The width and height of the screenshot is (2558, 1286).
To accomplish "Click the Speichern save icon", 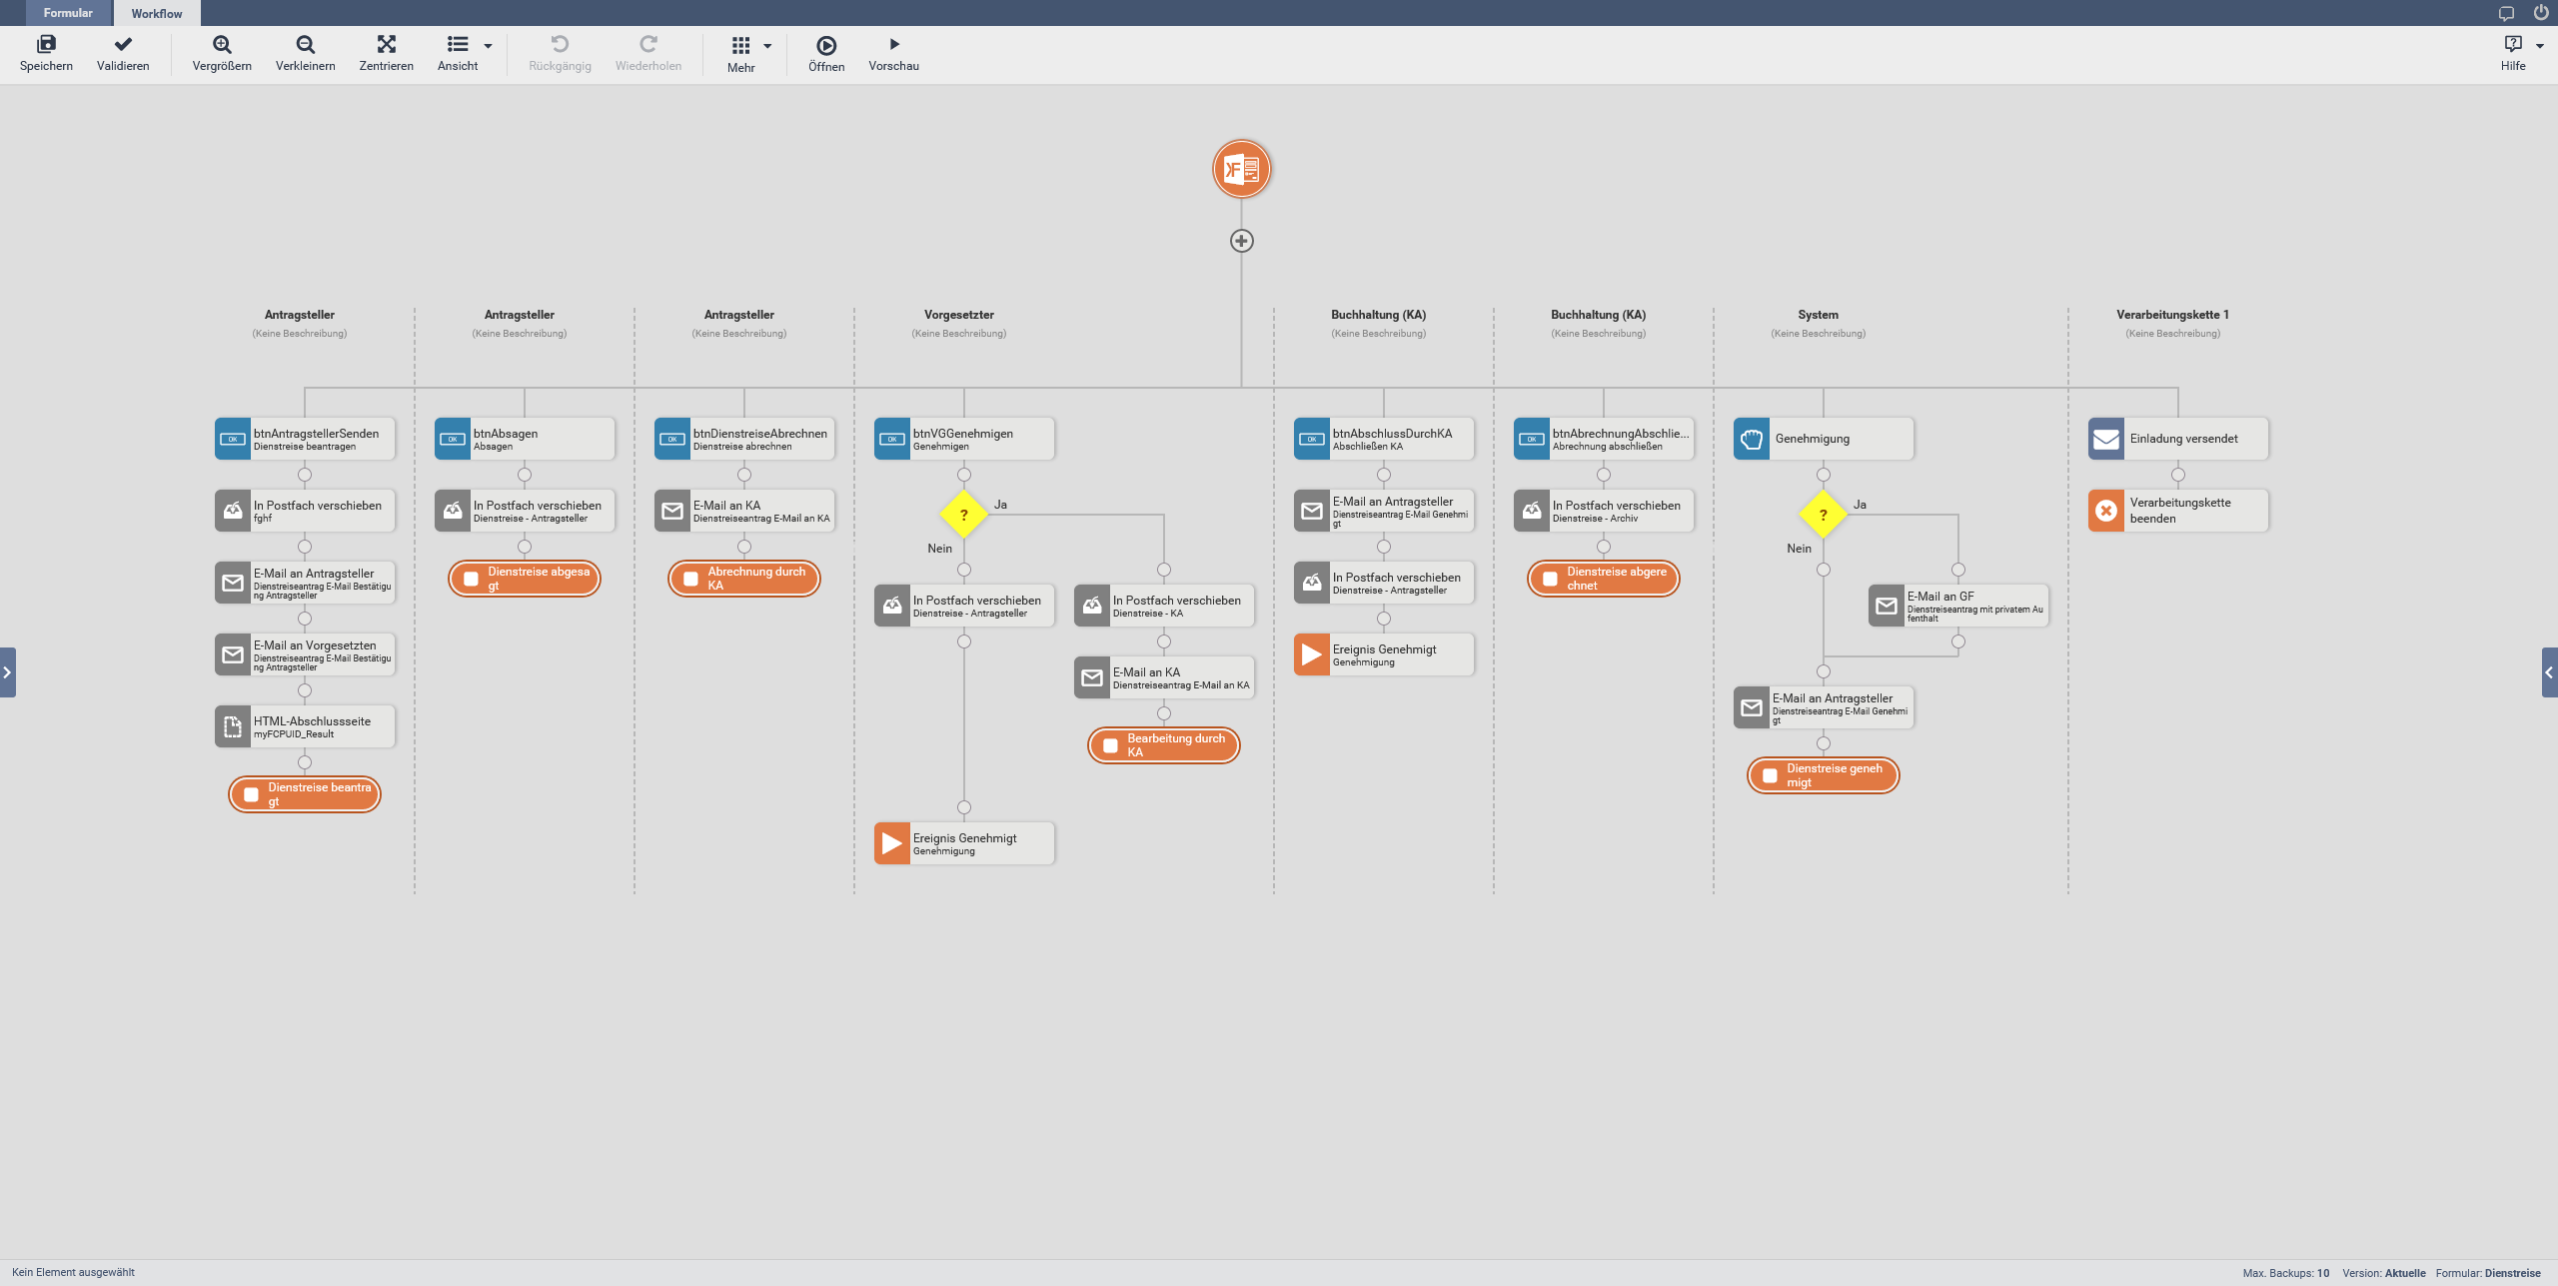I will (46, 45).
